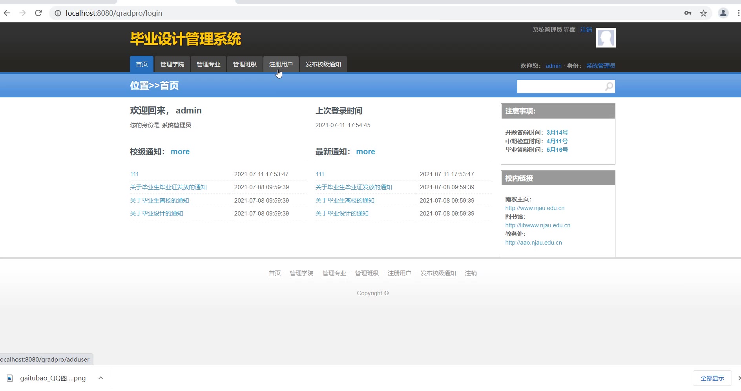The image size is (741, 391).
Task: Click the 注销 link in the header
Action: coord(586,30)
